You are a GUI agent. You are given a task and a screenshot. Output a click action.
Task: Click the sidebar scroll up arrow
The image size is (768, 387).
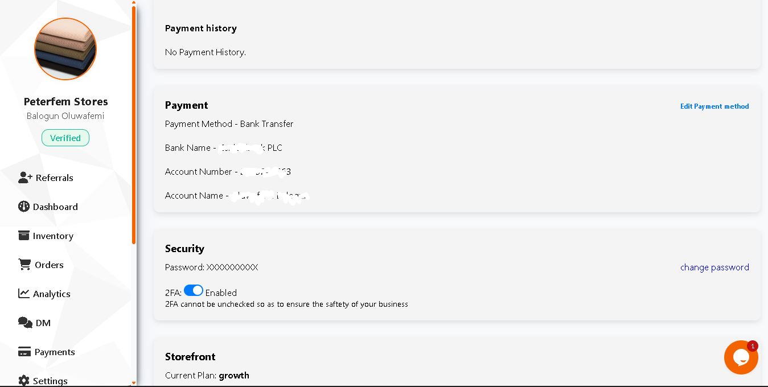tap(134, 3)
